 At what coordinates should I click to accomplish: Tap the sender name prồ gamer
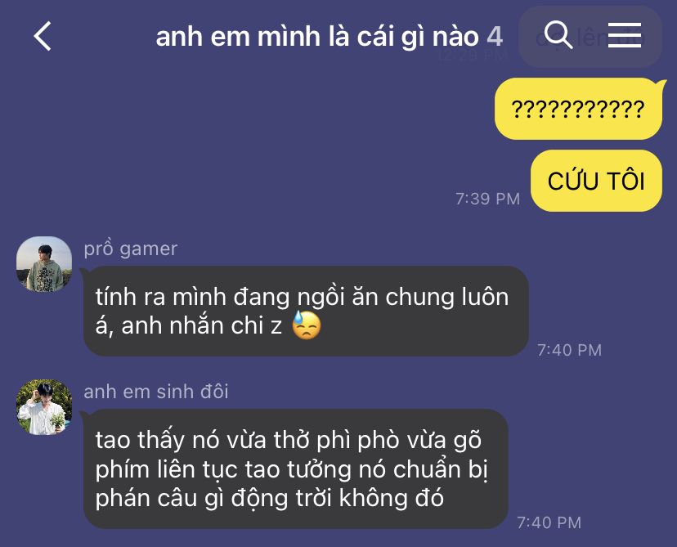point(130,249)
